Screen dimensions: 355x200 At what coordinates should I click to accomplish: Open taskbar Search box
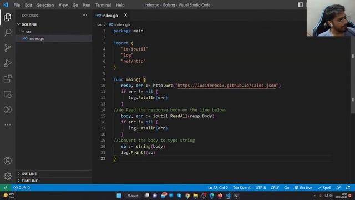point(133,196)
